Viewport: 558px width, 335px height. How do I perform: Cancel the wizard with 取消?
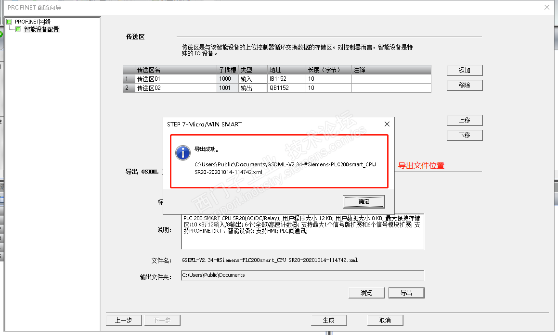(385, 321)
